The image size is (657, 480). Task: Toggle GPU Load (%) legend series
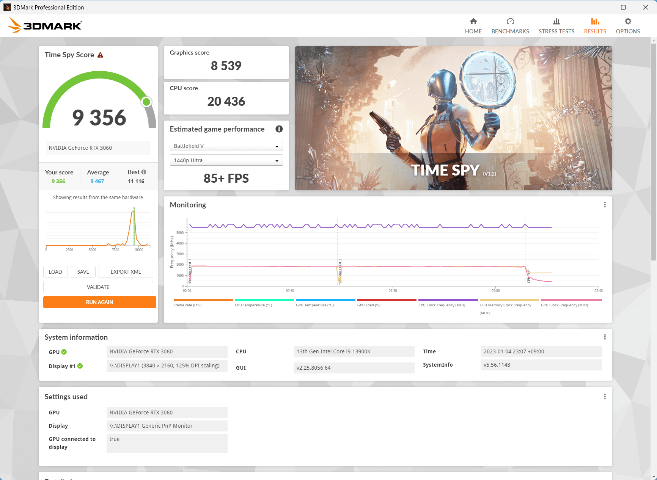[x=387, y=303]
